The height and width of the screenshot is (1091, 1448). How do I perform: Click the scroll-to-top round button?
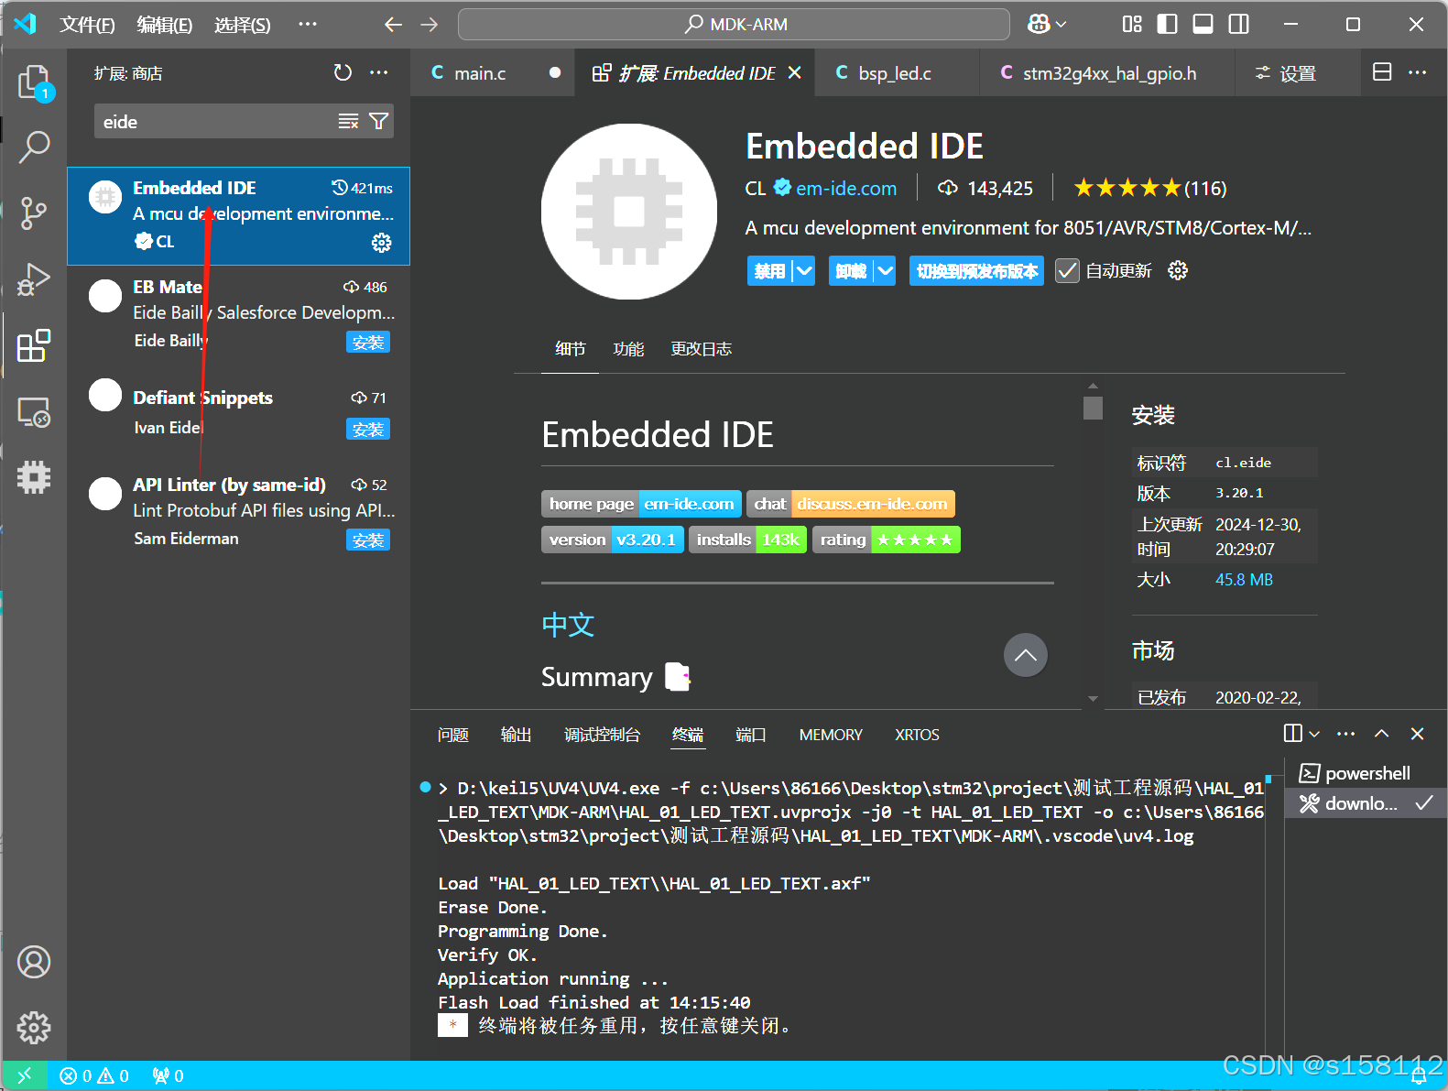1026,655
